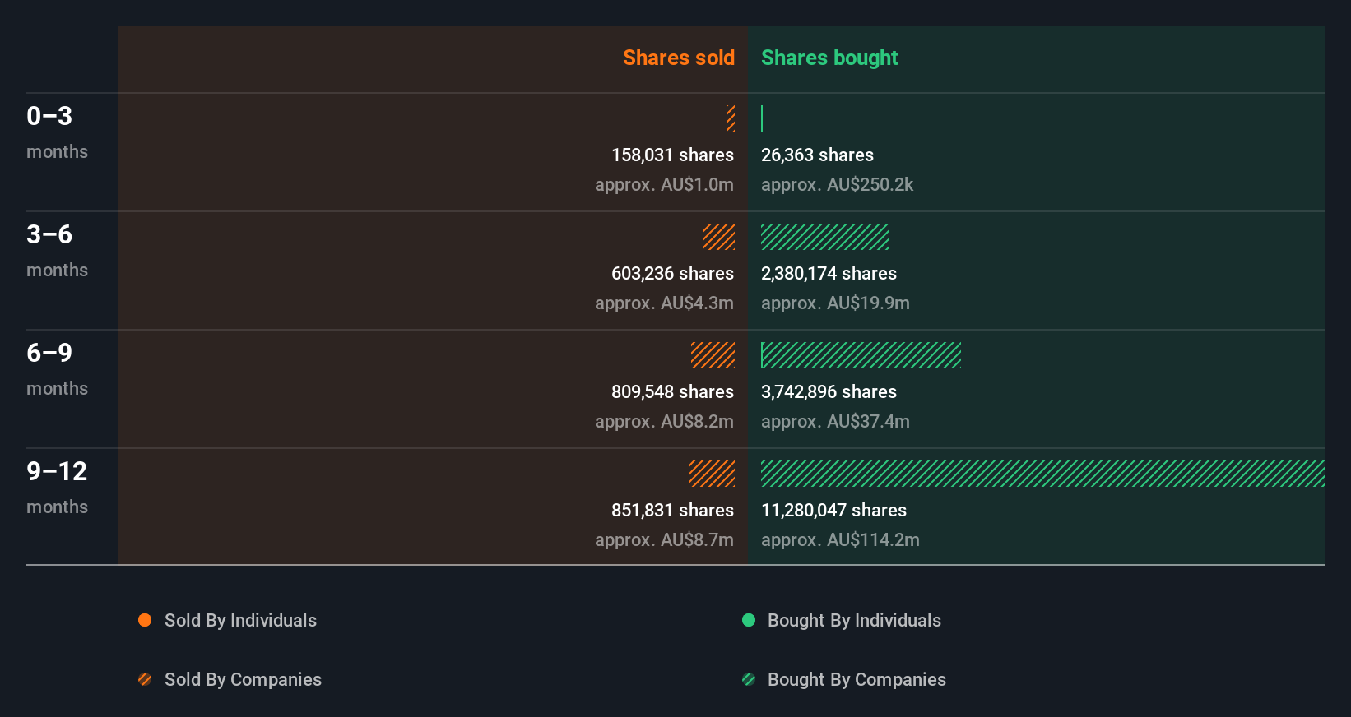Click the 158,031 shares value
This screenshot has width=1351, height=717.
672,155
